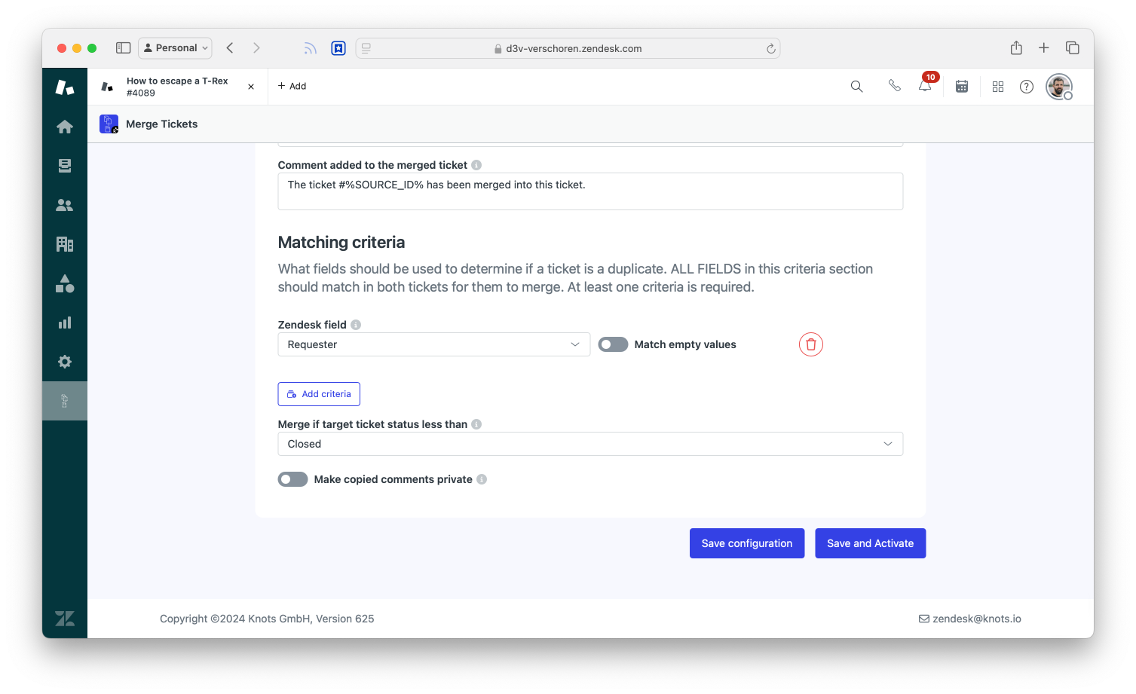Show info for Comment added to merged ticket
Image resolution: width=1136 pixels, height=694 pixels.
pos(476,165)
